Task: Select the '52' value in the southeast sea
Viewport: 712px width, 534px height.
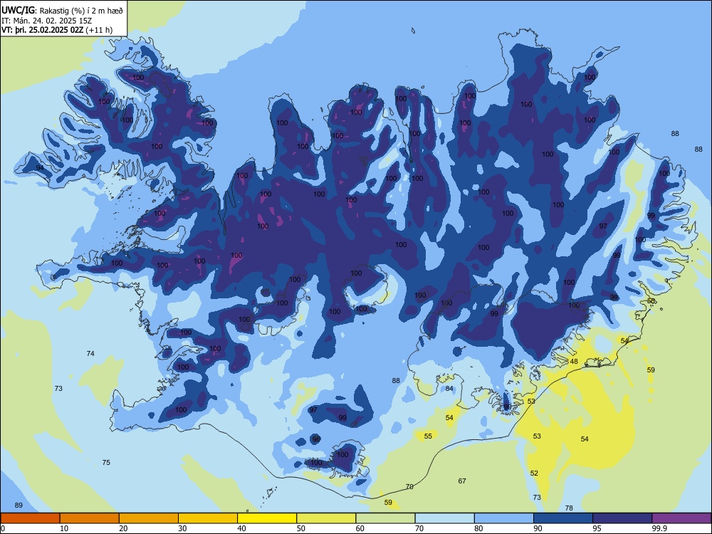Action: coord(534,473)
